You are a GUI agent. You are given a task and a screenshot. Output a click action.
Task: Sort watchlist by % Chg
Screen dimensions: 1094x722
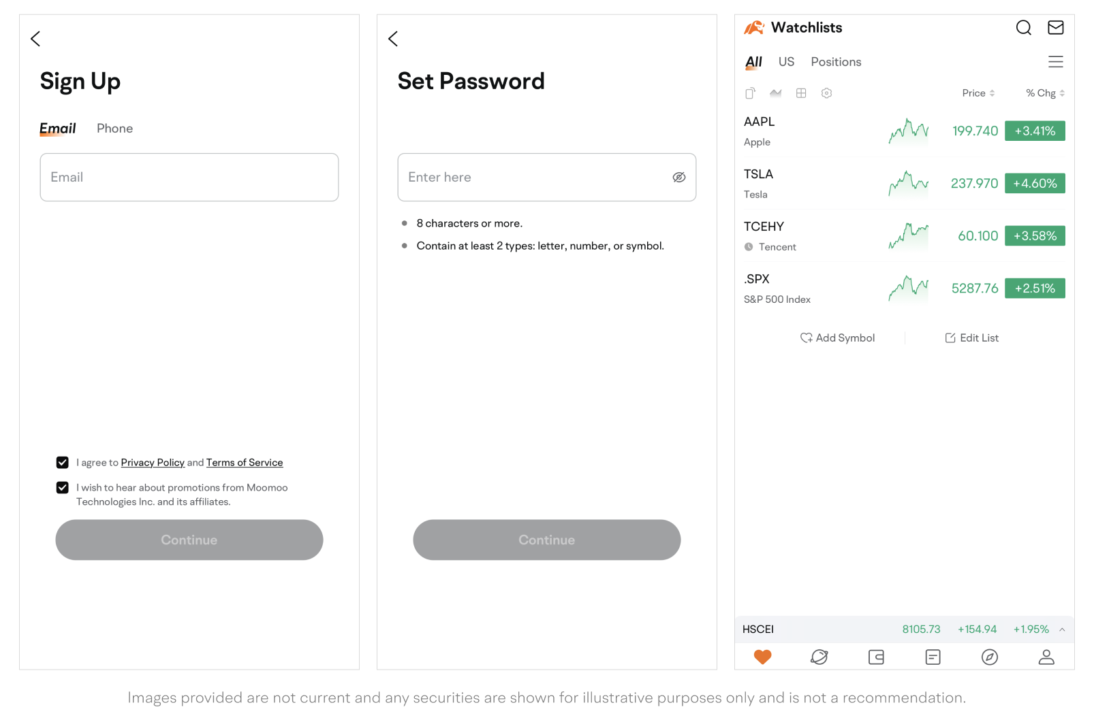click(1045, 93)
